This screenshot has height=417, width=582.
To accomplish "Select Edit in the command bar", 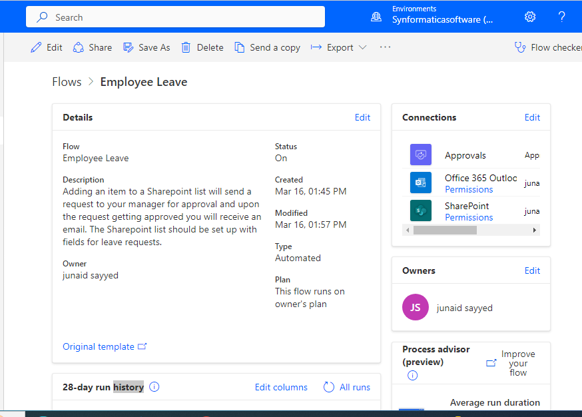I will (x=47, y=47).
